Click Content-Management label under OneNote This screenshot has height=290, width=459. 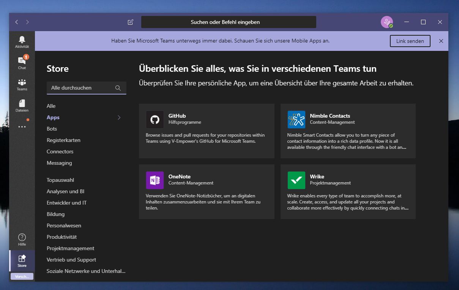click(x=191, y=183)
